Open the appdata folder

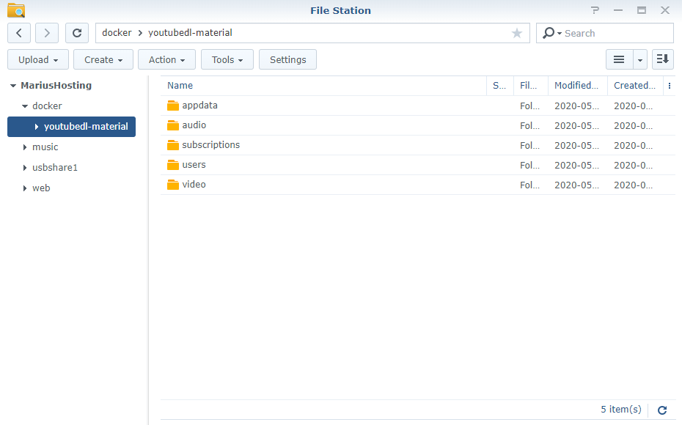coord(198,105)
